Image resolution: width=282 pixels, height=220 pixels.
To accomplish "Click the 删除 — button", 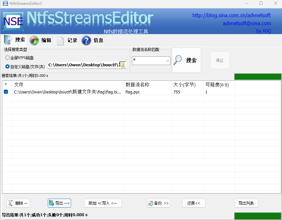I will [x=18, y=203].
